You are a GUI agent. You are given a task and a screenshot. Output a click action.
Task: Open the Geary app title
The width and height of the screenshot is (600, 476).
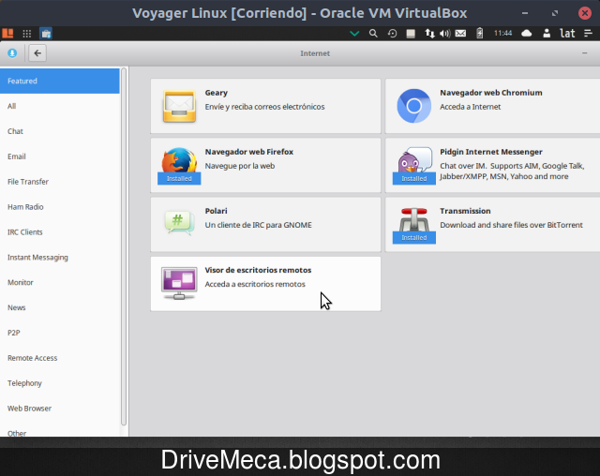point(217,93)
